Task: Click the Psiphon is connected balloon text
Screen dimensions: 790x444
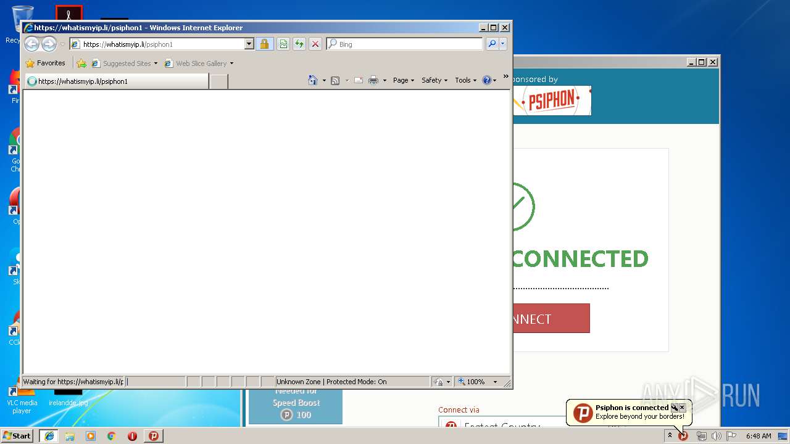Action: click(x=631, y=408)
